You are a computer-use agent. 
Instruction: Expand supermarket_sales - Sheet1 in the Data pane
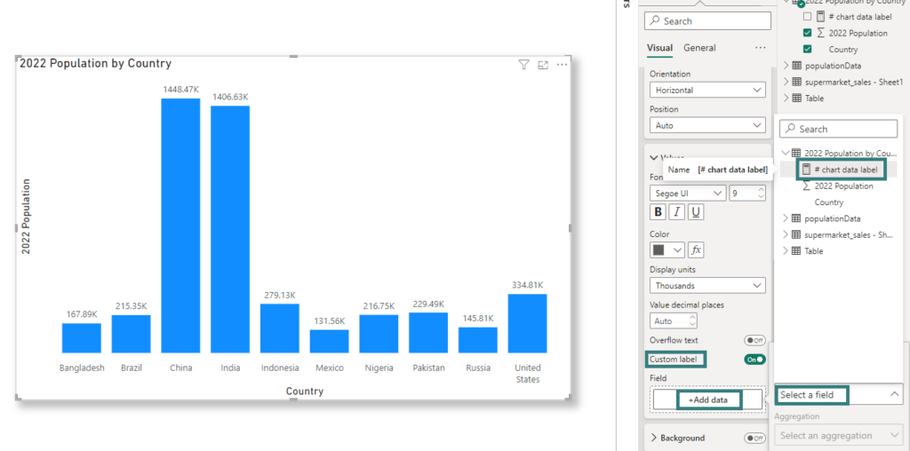tap(786, 82)
